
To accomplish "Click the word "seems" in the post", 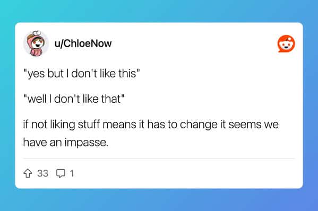I will click(x=245, y=125).
